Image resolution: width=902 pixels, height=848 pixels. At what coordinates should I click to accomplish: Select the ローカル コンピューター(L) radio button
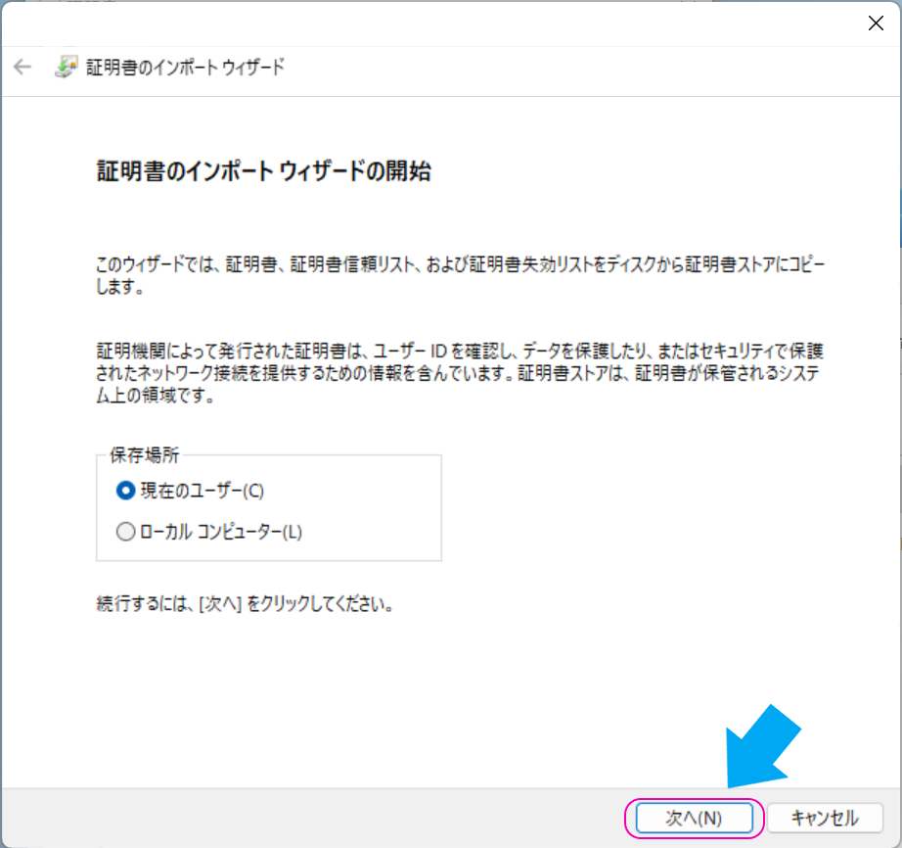pos(125,532)
